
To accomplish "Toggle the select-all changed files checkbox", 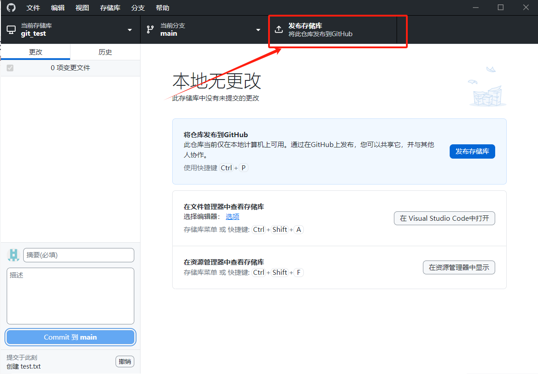I will pos(10,68).
